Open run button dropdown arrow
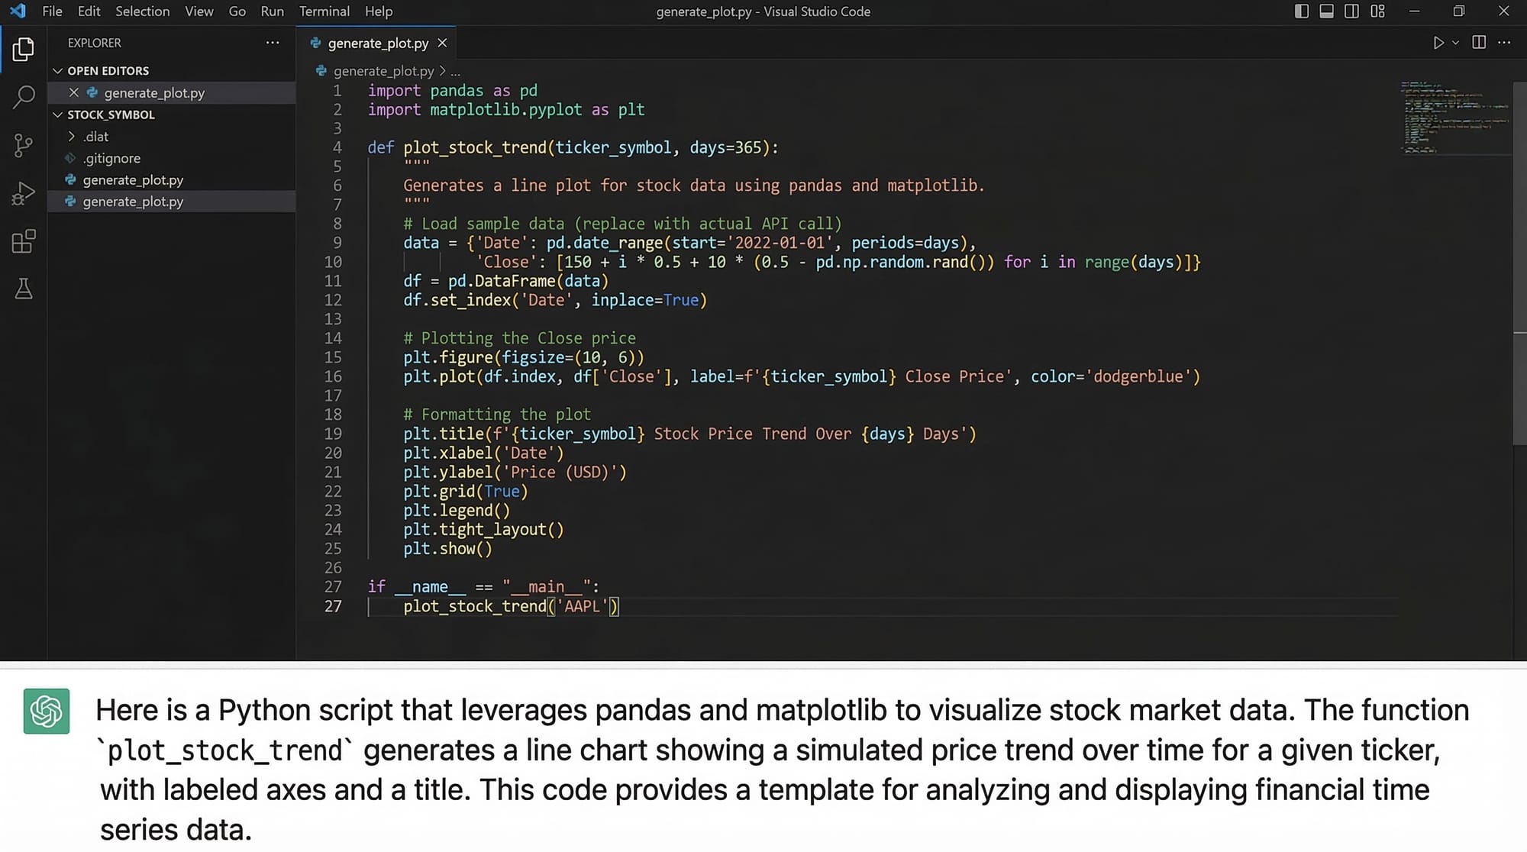 pos(1455,44)
